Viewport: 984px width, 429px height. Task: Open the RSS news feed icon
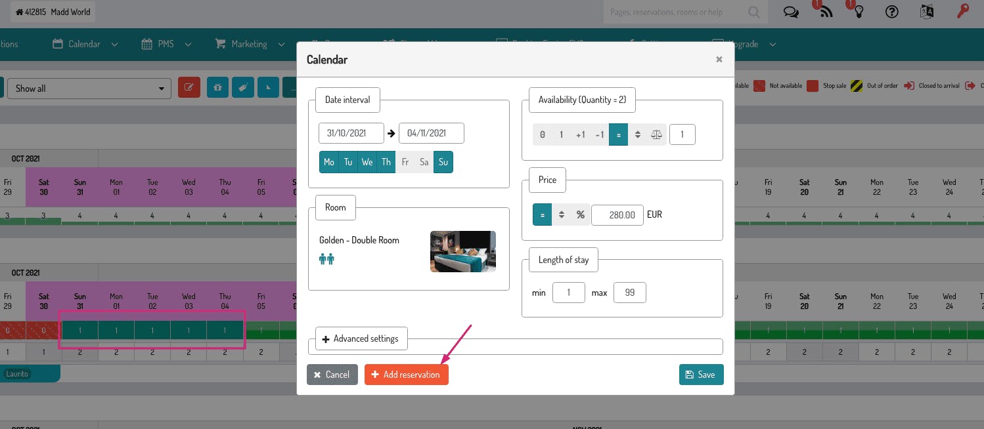[826, 12]
